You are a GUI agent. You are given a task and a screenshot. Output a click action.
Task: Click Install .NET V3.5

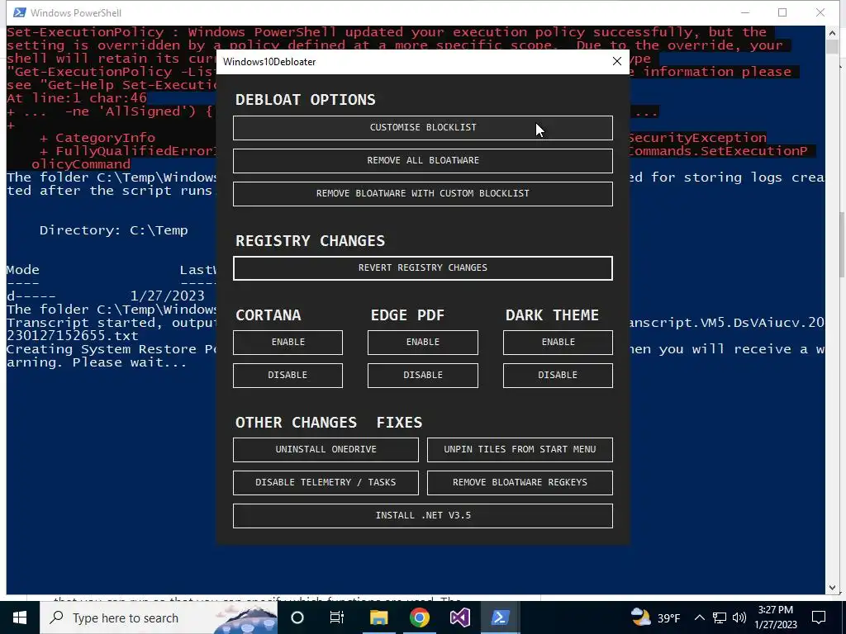(x=422, y=516)
